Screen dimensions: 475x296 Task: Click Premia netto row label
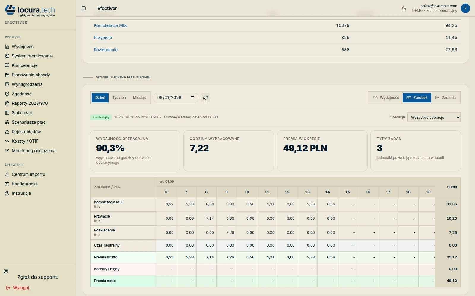pos(105,281)
